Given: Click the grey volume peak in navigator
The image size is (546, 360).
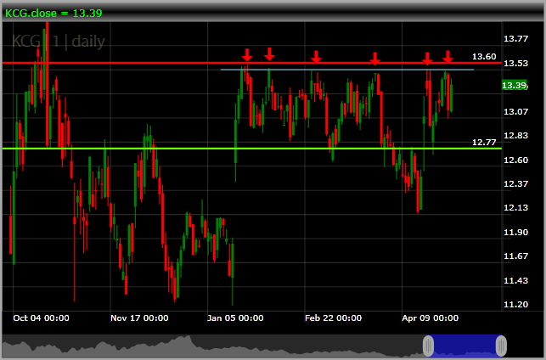Looking at the screenshot, I should 189,339.
